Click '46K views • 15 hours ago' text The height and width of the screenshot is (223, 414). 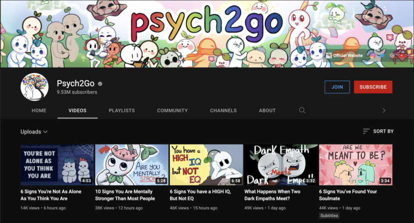[194, 208]
